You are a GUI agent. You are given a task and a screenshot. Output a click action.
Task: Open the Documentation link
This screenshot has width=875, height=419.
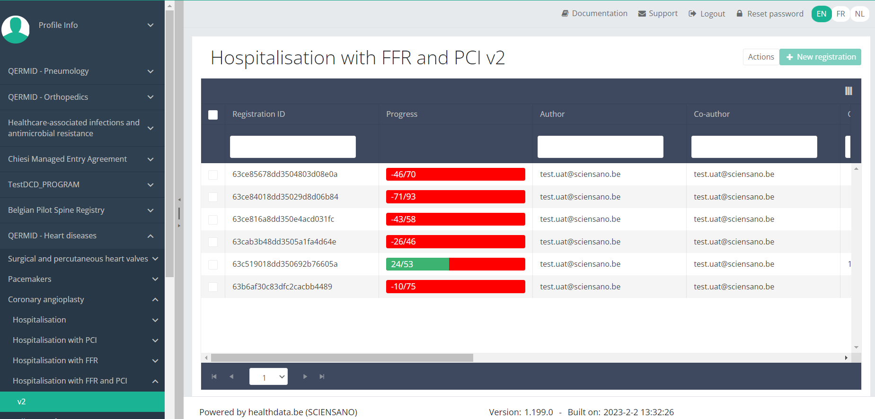point(594,13)
